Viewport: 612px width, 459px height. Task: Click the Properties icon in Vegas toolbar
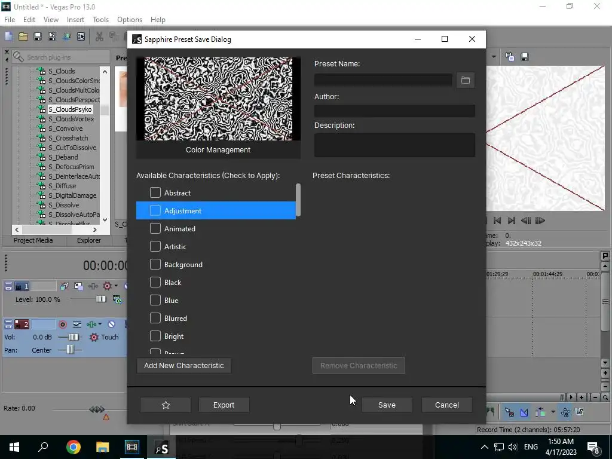tap(81, 36)
